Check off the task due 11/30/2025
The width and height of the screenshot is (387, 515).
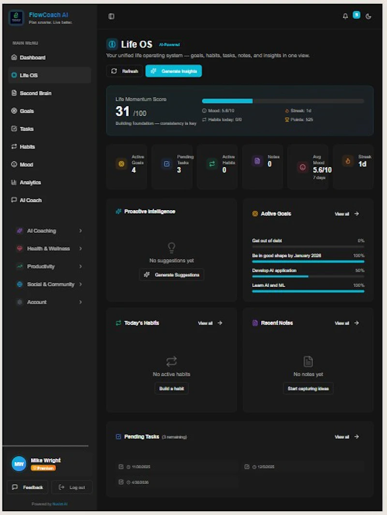tap(121, 467)
